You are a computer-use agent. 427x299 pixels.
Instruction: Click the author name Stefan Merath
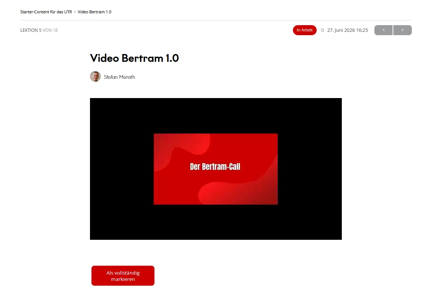coord(119,77)
